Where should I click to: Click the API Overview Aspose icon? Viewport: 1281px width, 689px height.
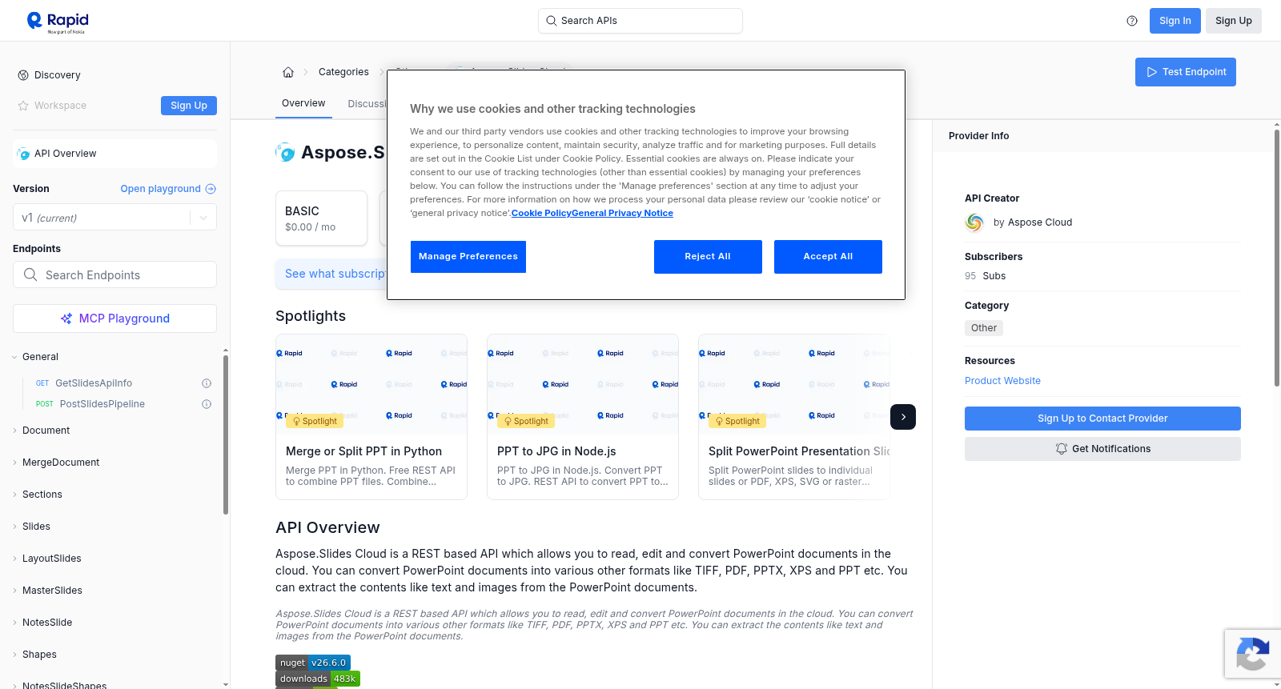[x=24, y=154]
